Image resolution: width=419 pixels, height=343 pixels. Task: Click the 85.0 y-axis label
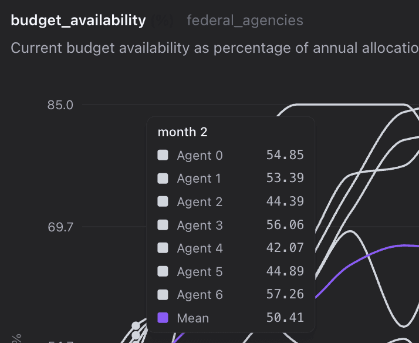point(60,105)
